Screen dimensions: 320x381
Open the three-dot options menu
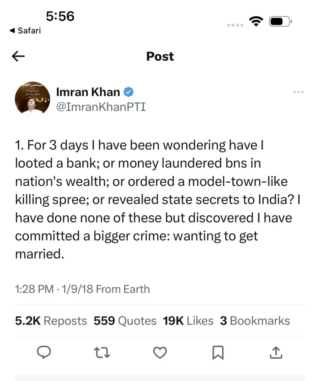click(x=298, y=92)
